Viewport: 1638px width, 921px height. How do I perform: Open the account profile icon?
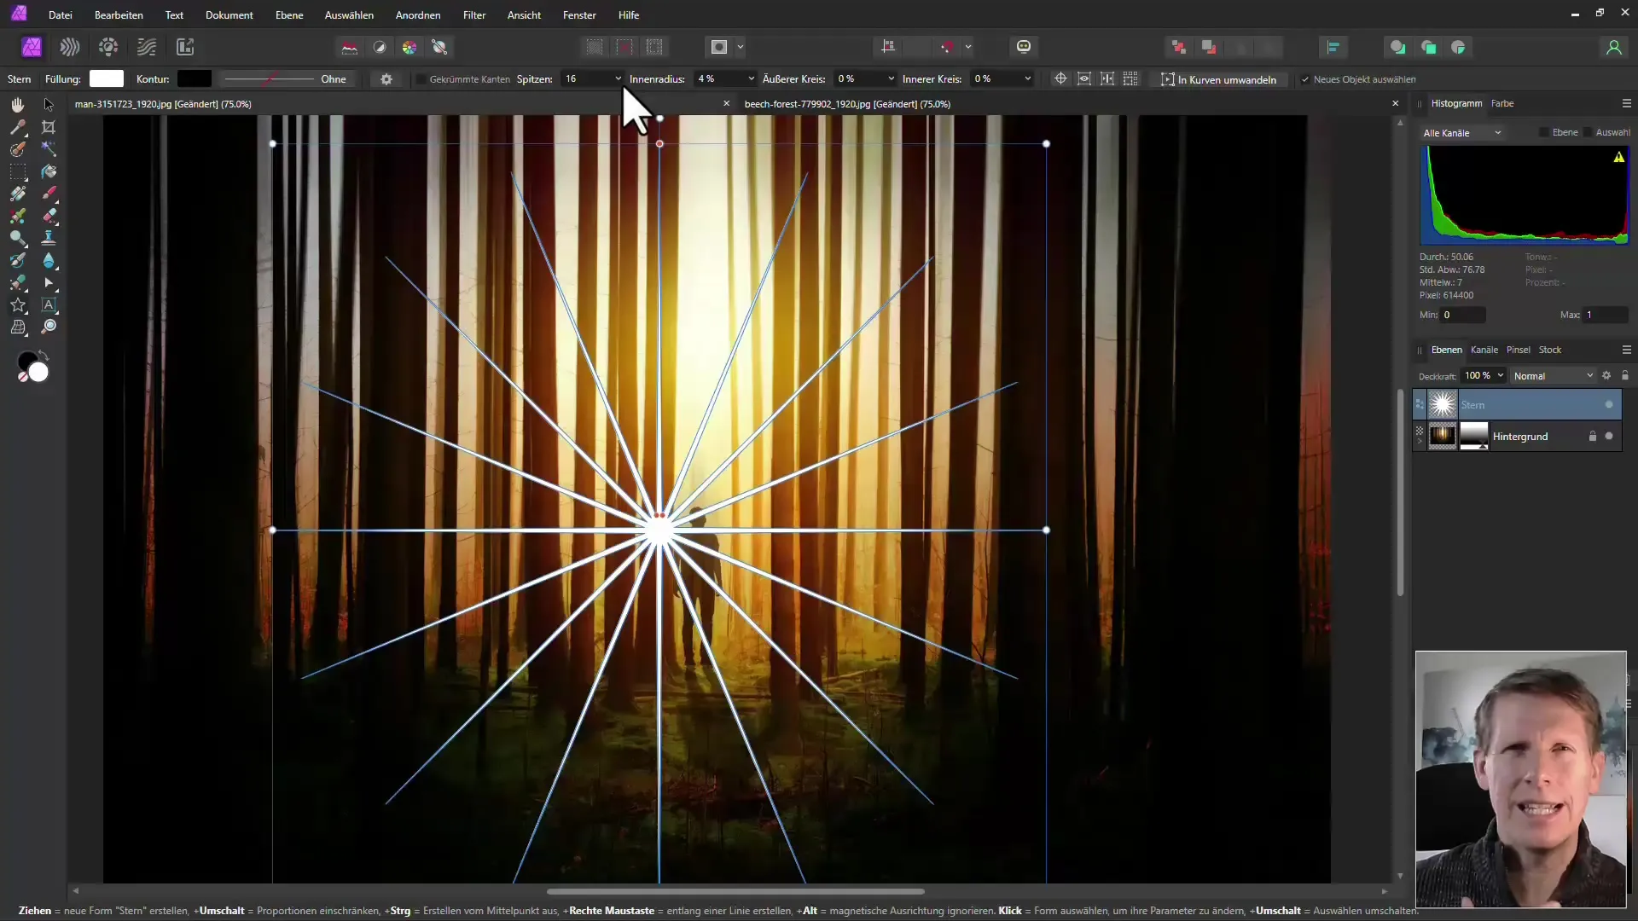point(1613,47)
